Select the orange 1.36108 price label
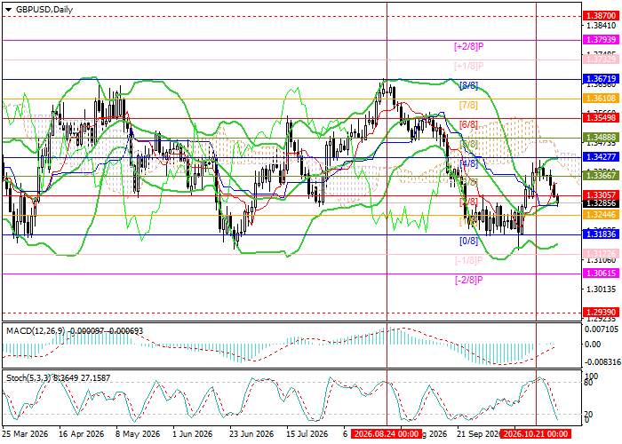The width and height of the screenshot is (622, 444). [601, 98]
